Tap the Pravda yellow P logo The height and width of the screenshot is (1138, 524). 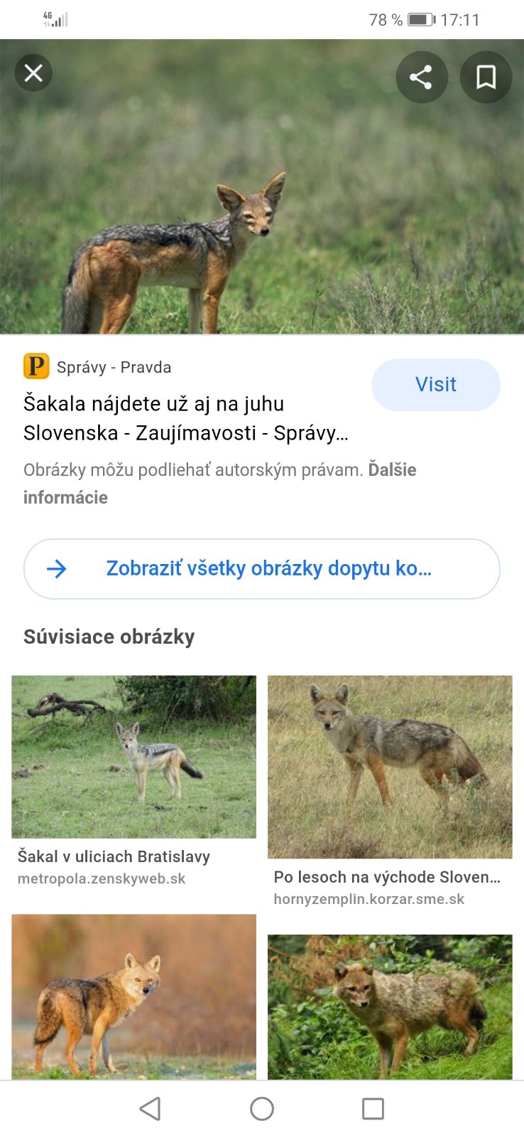(x=36, y=366)
